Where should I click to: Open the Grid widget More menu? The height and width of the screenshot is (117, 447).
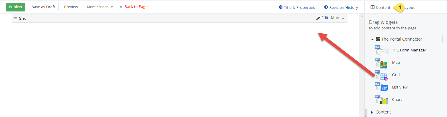tap(338, 18)
